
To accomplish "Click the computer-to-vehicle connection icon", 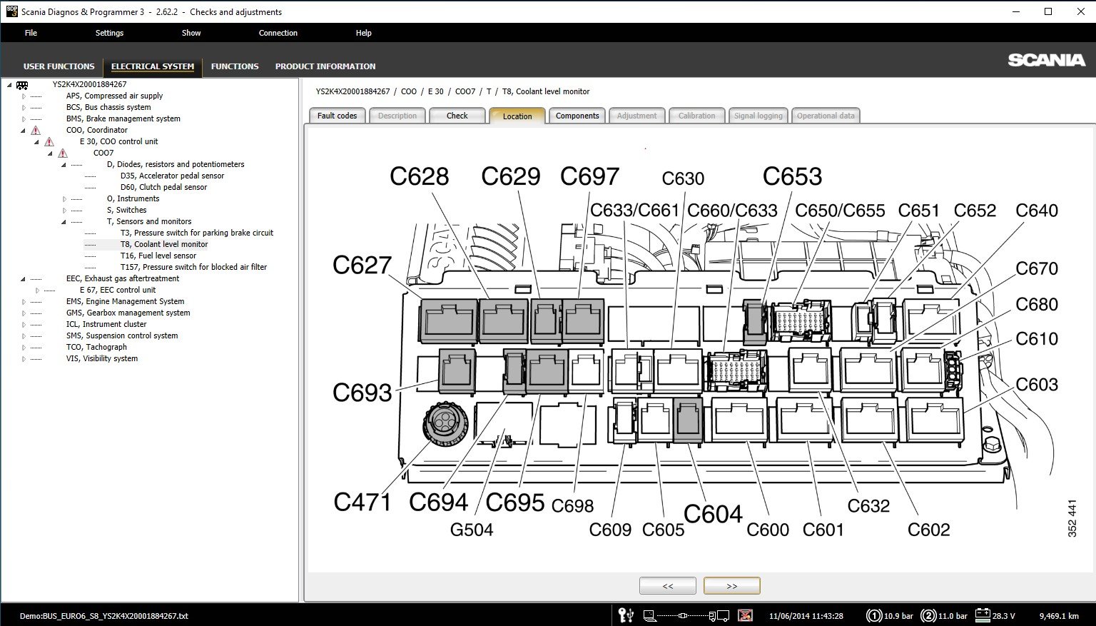I will (x=686, y=615).
